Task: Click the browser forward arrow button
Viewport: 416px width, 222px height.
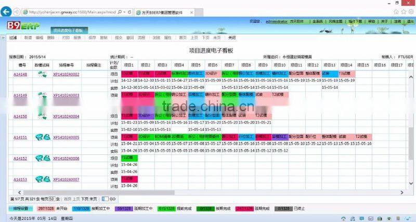Action: pos(16,11)
